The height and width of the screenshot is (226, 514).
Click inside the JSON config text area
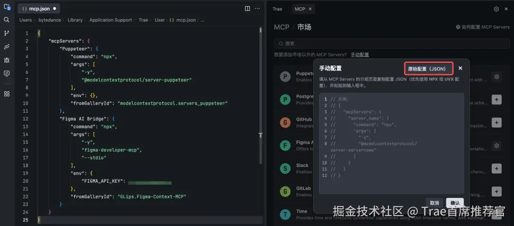[x=391, y=143]
